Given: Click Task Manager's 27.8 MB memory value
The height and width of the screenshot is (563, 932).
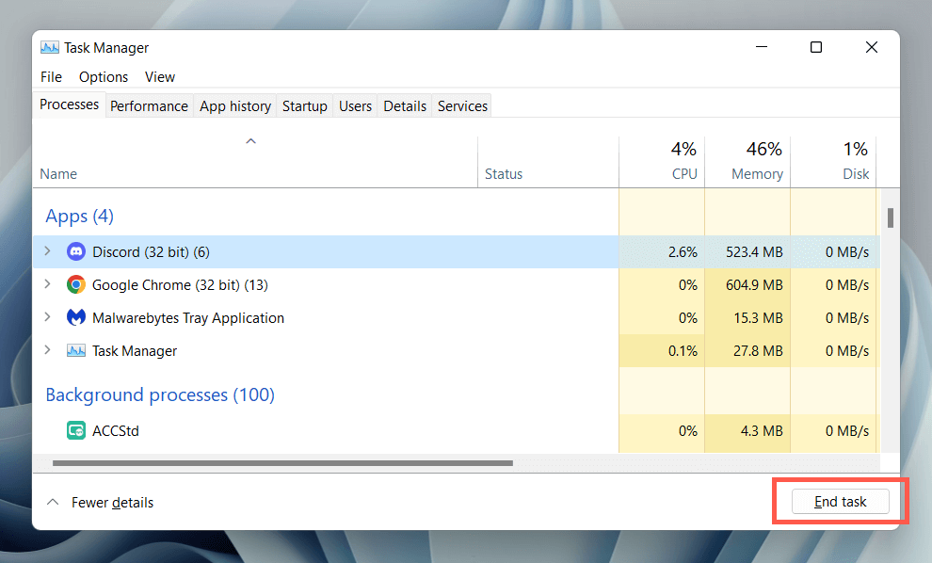Looking at the screenshot, I should tap(758, 351).
